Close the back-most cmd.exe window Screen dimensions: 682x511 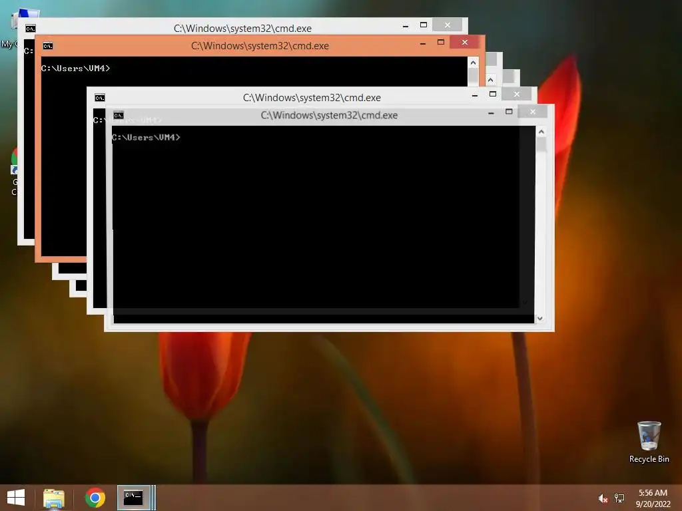(x=447, y=25)
